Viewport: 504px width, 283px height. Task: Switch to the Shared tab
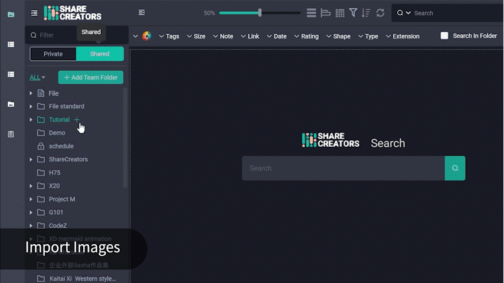point(100,54)
